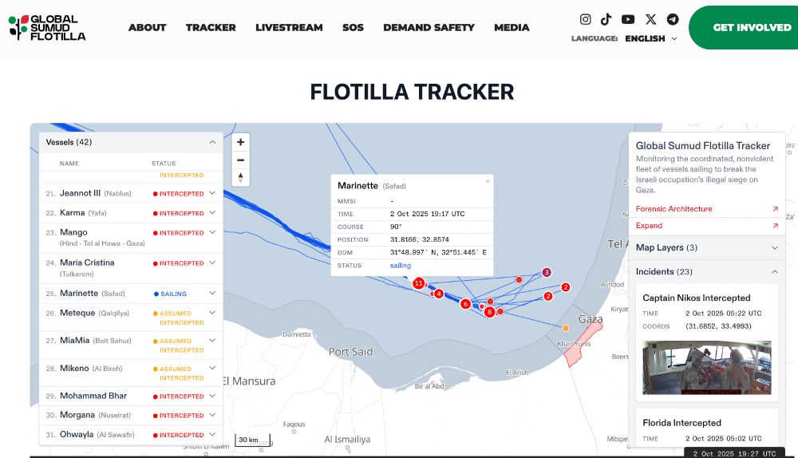
Task: Click the cluster marker numbered 11
Action: tap(419, 283)
